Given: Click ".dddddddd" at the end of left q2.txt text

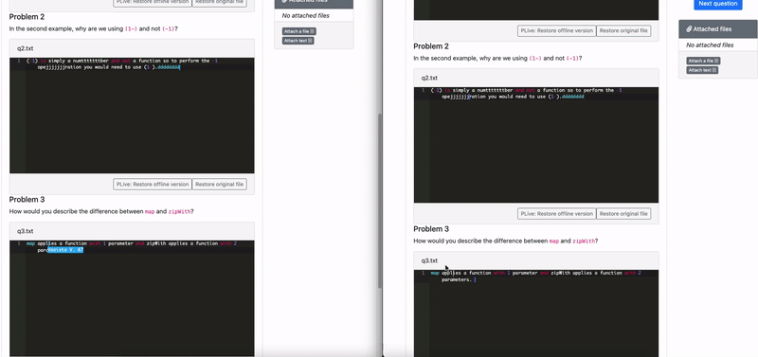Looking at the screenshot, I should tap(168, 67).
